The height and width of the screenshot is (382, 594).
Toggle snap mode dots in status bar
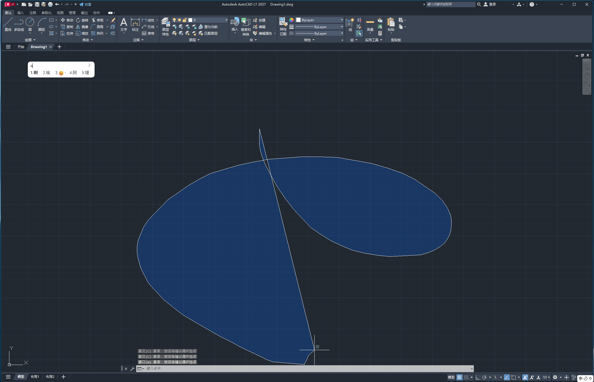466,377
